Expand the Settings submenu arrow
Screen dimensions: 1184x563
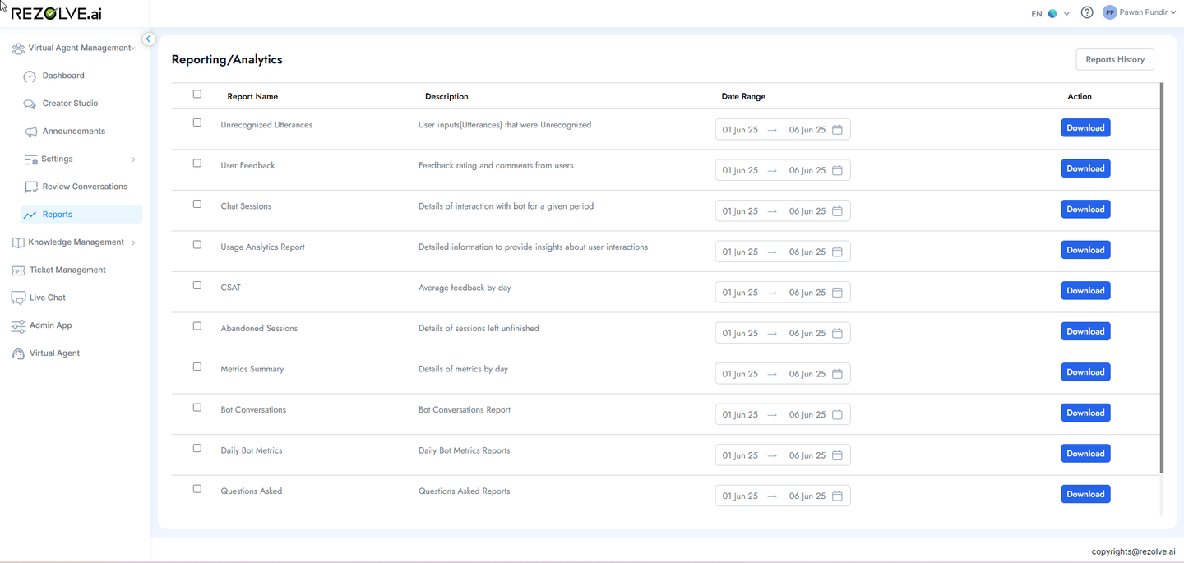click(133, 159)
